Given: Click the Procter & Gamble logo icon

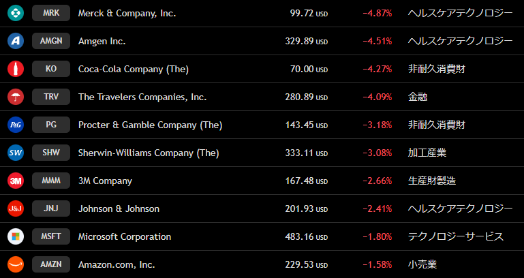Looking at the screenshot, I should click(x=16, y=125).
